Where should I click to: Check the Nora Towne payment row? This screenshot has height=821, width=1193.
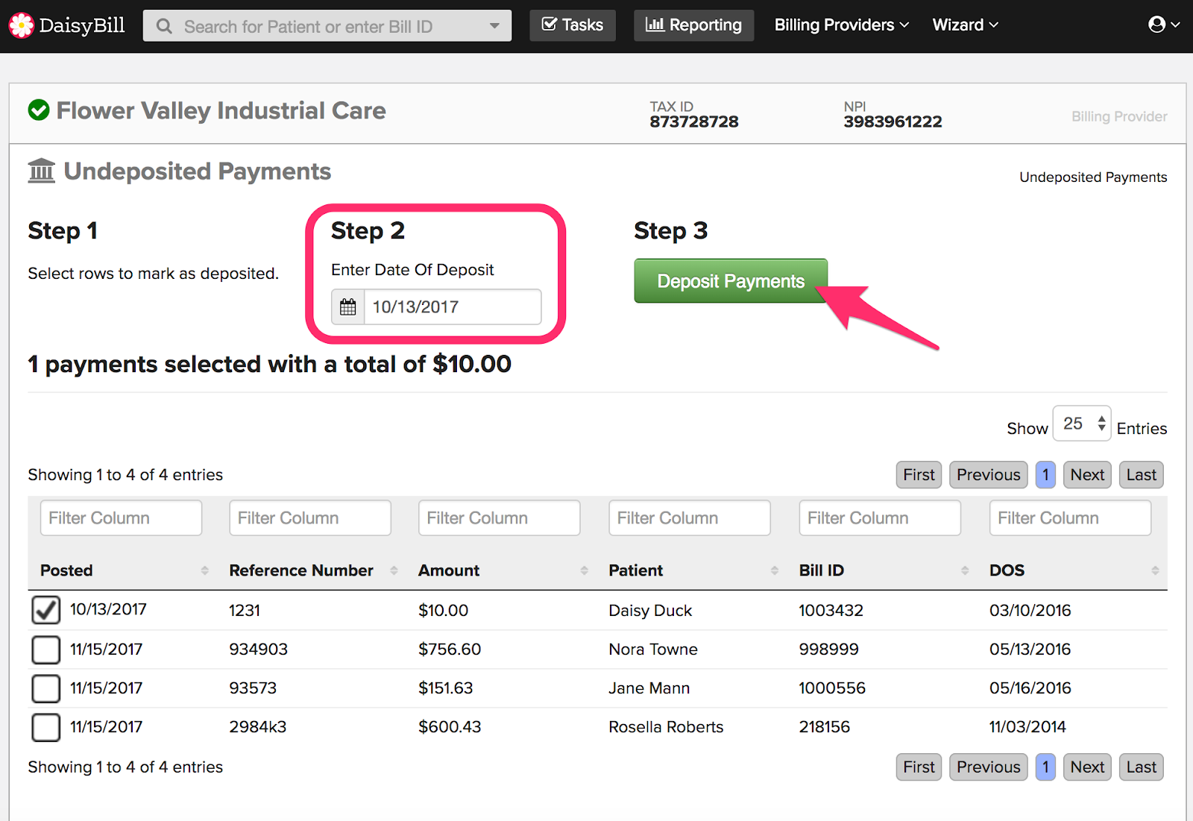(x=46, y=649)
